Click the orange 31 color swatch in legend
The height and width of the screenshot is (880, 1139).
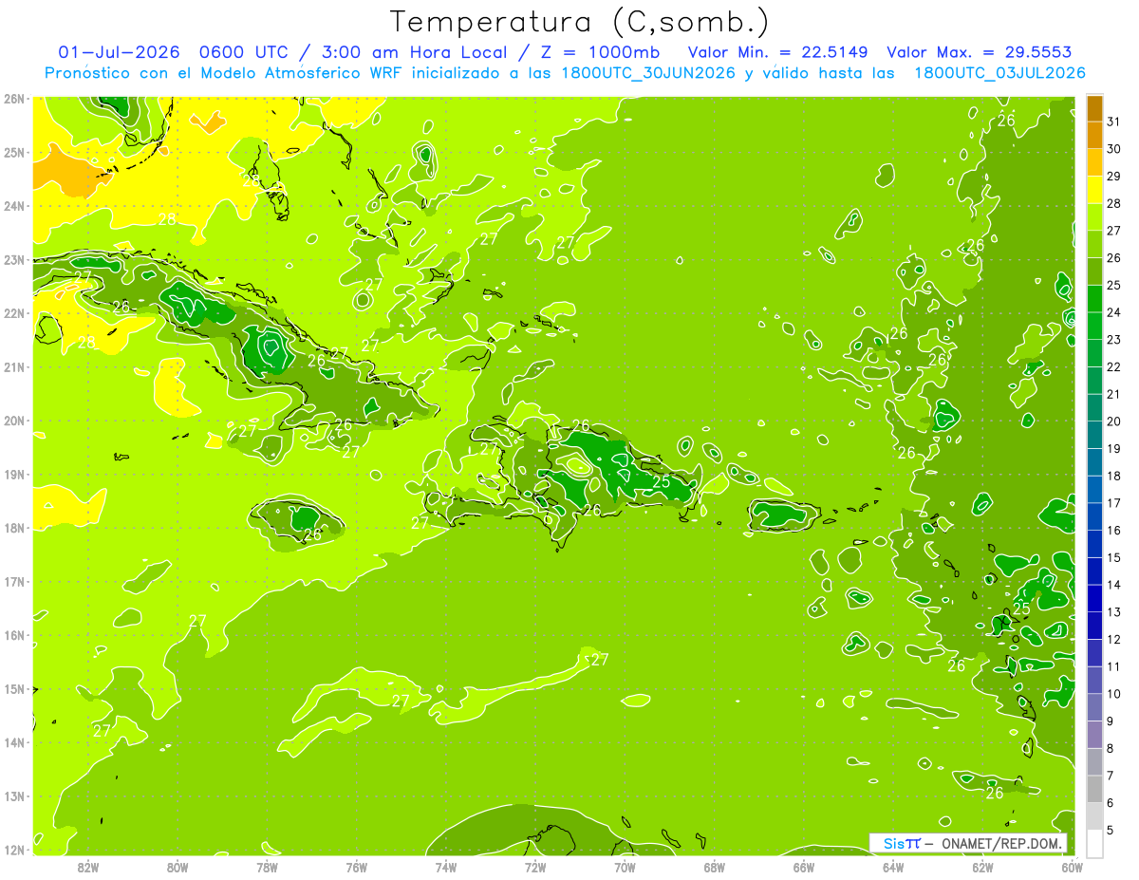click(x=1094, y=108)
